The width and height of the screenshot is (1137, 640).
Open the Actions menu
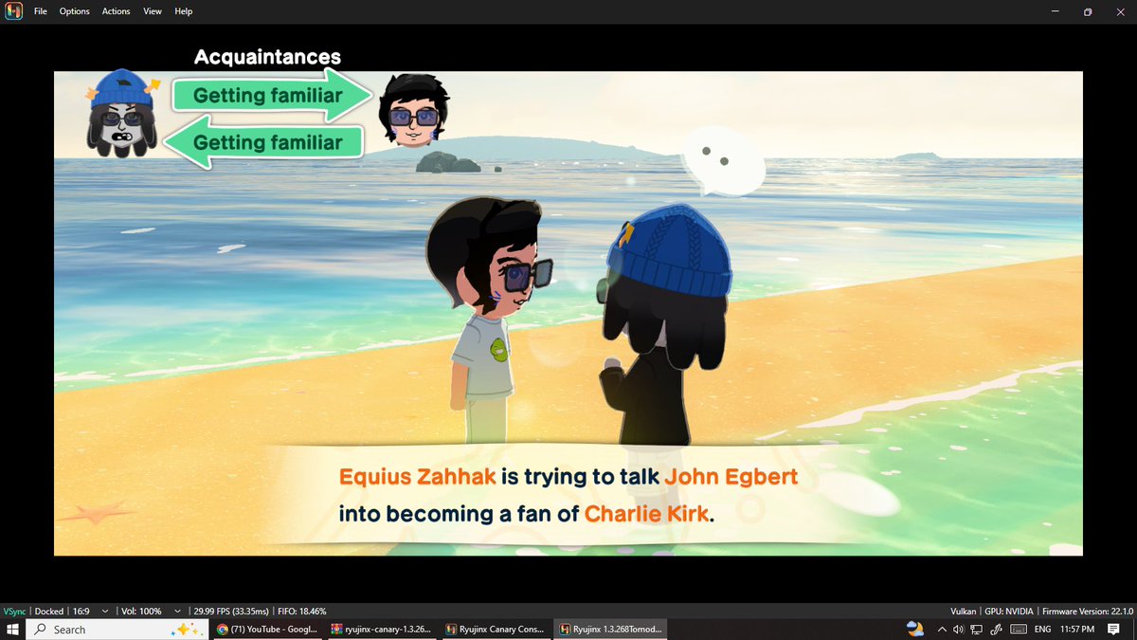[x=116, y=11]
